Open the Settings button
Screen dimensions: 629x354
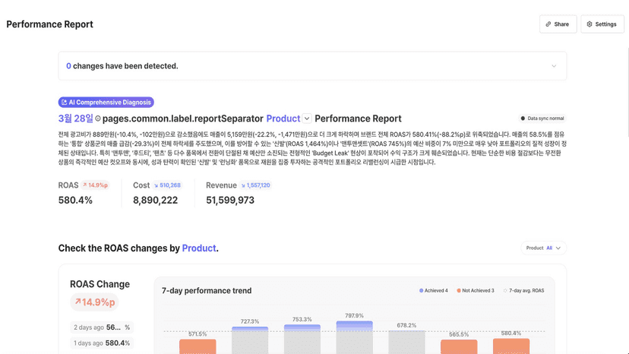tap(602, 24)
